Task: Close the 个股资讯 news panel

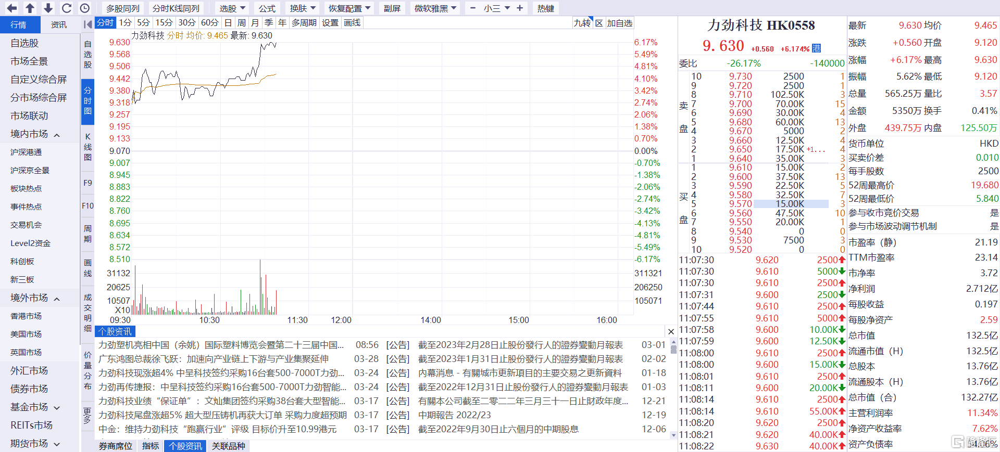Action: coord(671,332)
